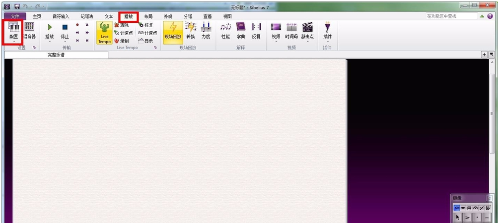Click the 时间码 timecode icon
Screen dimensions: 501x223
[291, 31]
